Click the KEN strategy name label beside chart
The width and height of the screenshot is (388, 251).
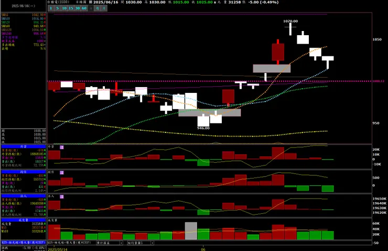click(x=69, y=243)
